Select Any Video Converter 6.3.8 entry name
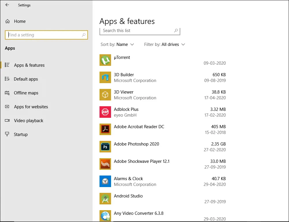Screen dimensions: 289x222 139,214
